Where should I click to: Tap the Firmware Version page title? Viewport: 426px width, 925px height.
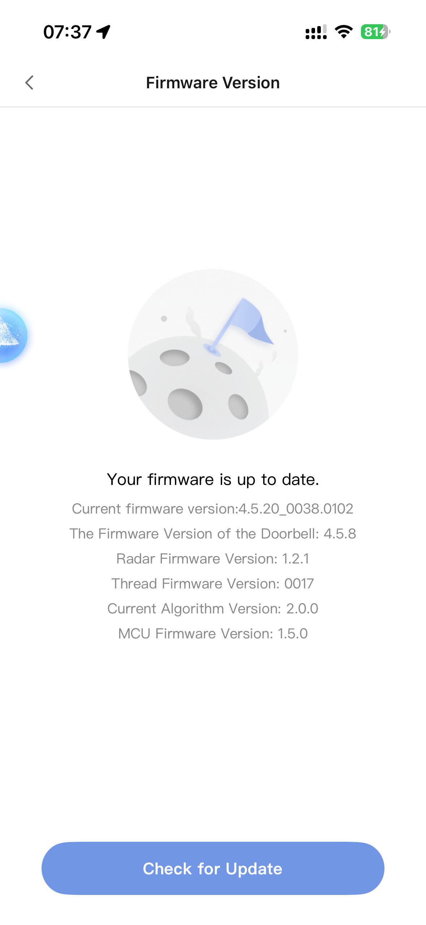coord(213,83)
